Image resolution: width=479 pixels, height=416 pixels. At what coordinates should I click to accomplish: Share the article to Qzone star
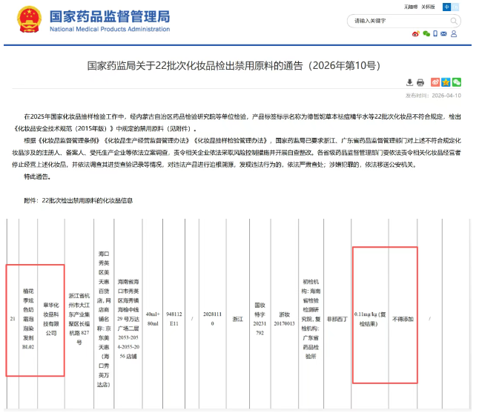(446, 82)
